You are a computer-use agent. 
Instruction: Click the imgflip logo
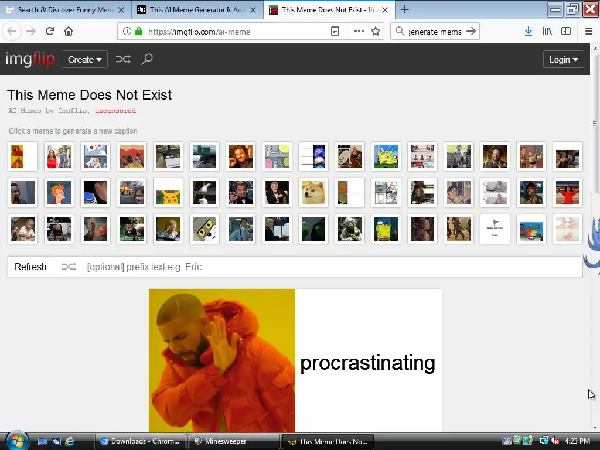[30, 59]
